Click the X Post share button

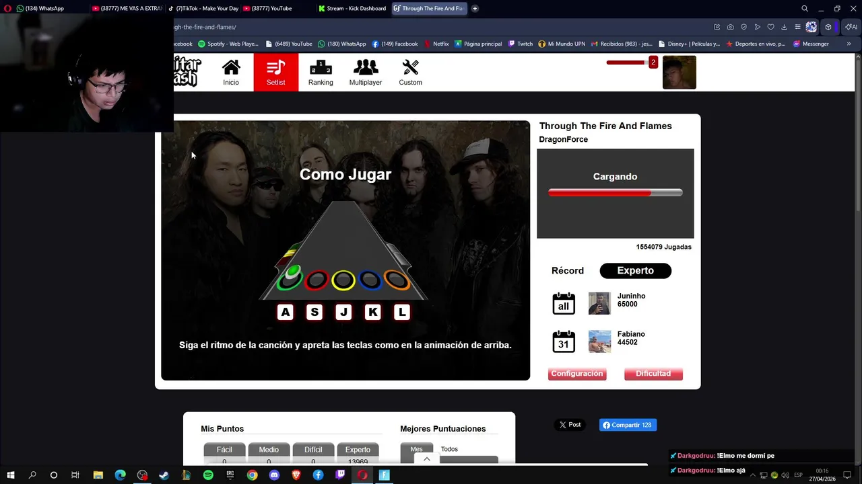570,425
